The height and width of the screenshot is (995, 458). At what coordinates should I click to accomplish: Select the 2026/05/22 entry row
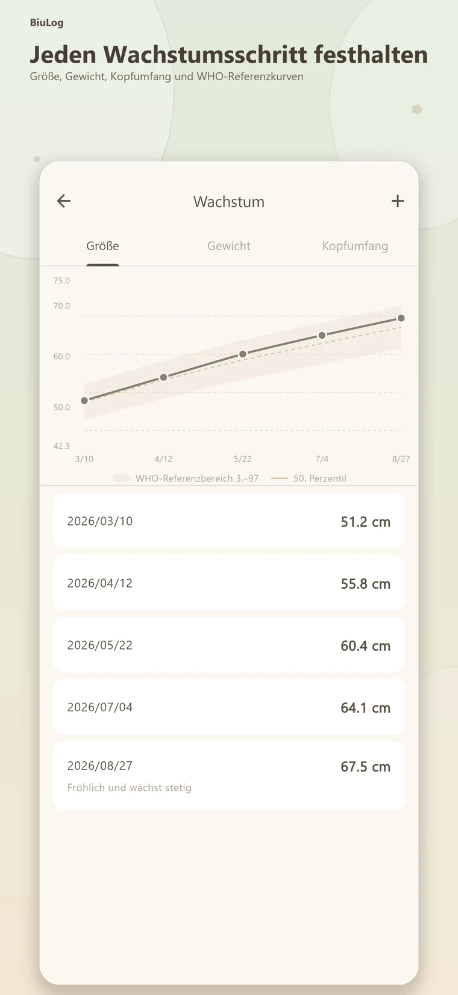229,645
